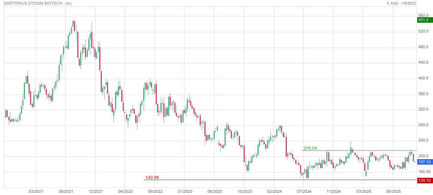Click the green 551.0 high price tag
Screen dimensions: 433x195
click(423, 20)
